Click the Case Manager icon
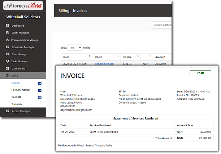This screenshot has height=154, width=221. click(7, 54)
